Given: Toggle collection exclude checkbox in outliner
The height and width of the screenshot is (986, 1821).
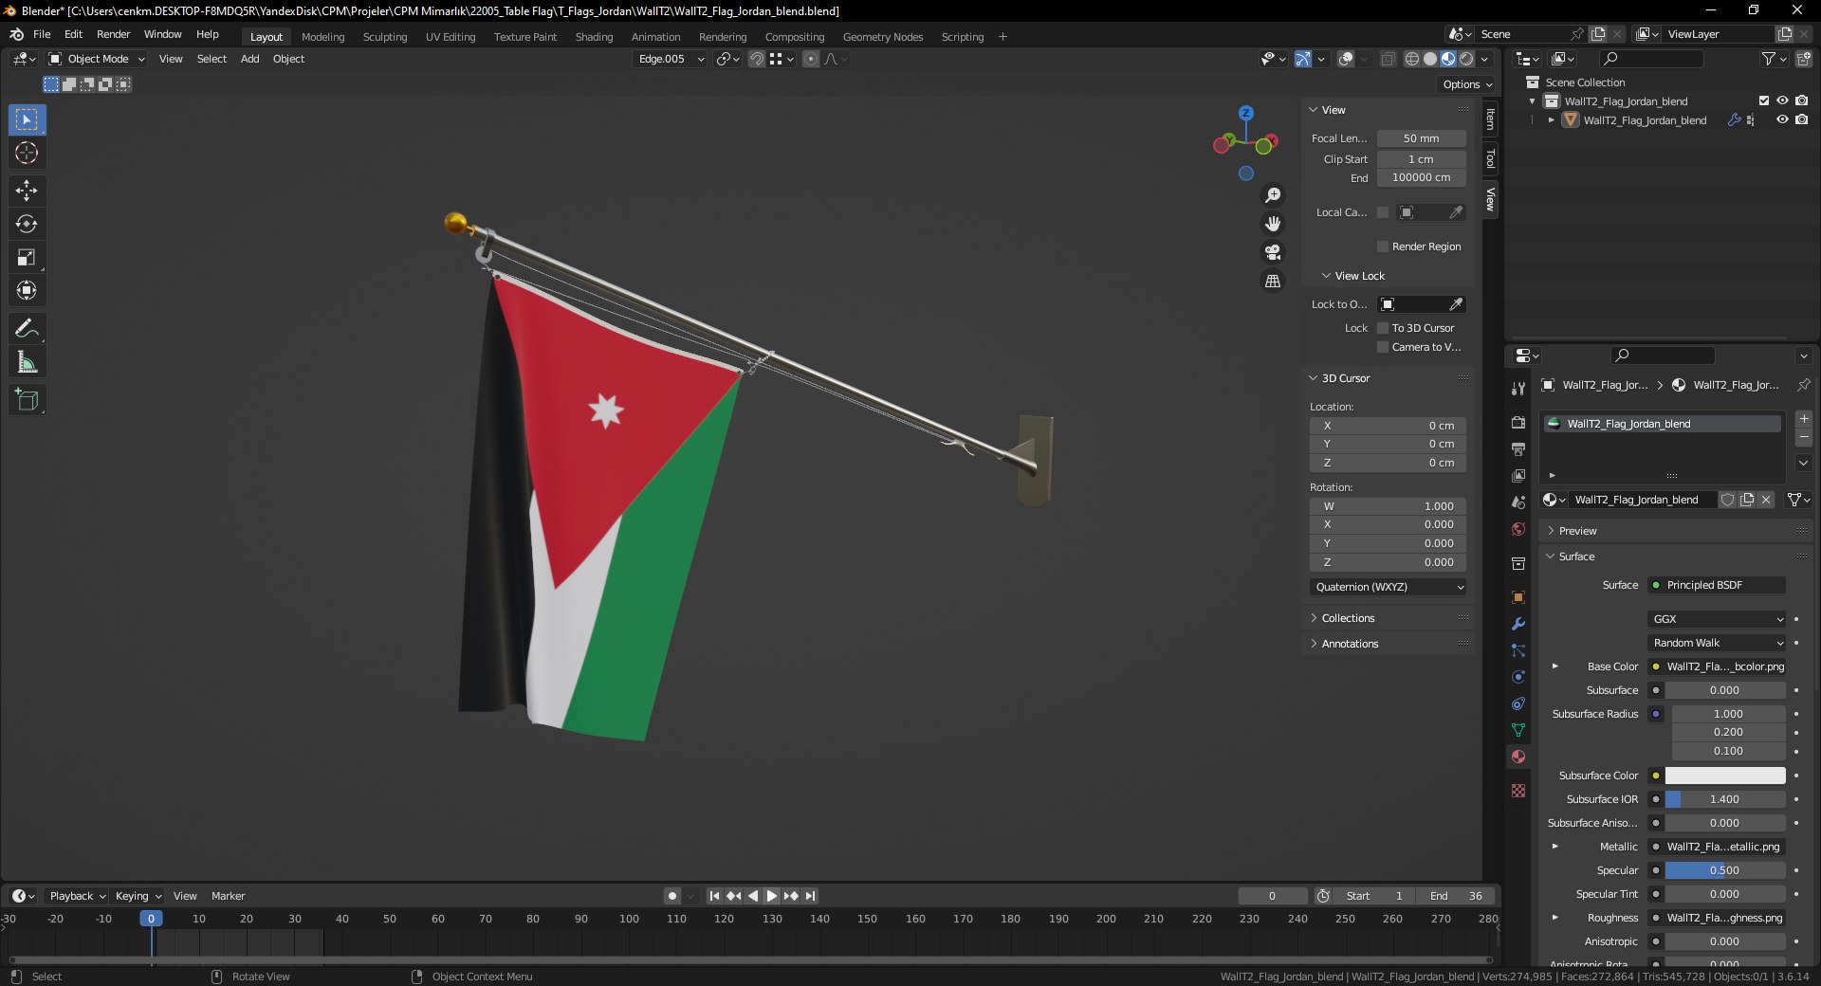Looking at the screenshot, I should coord(1764,100).
